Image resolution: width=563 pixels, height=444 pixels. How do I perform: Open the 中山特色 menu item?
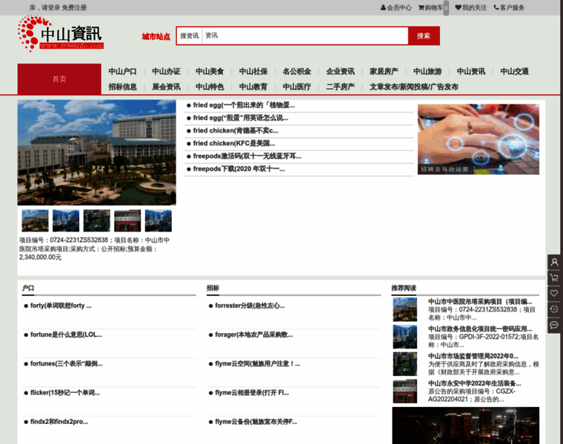coord(210,87)
